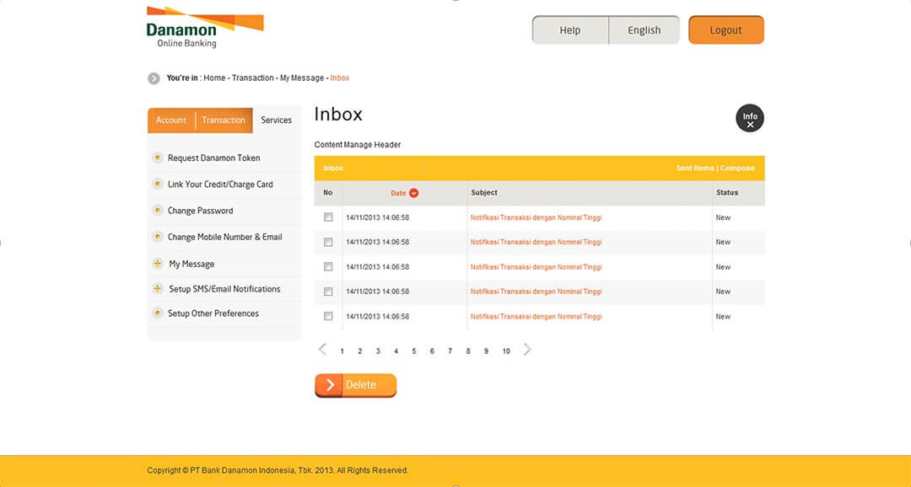Open the Info panel via its icon
Screen dimensions: 911x487
coord(749,118)
